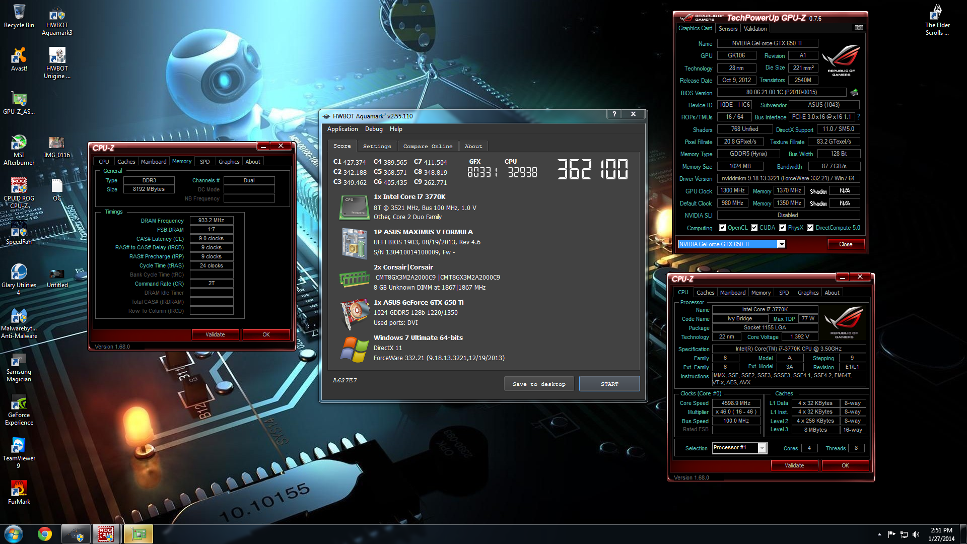This screenshot has width=967, height=544.
Task: Click the Close button in GPU-Z
Action: pos(846,244)
